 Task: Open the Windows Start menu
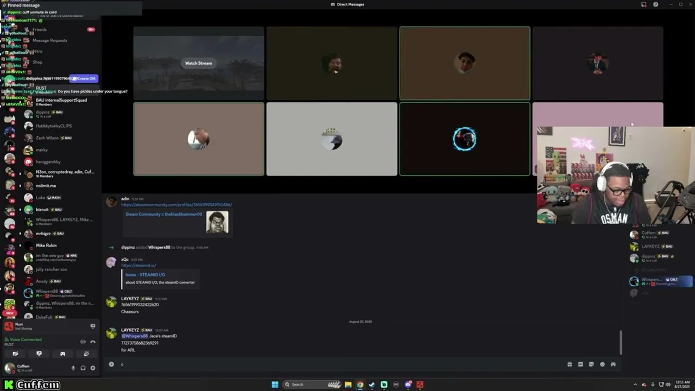click(x=275, y=384)
